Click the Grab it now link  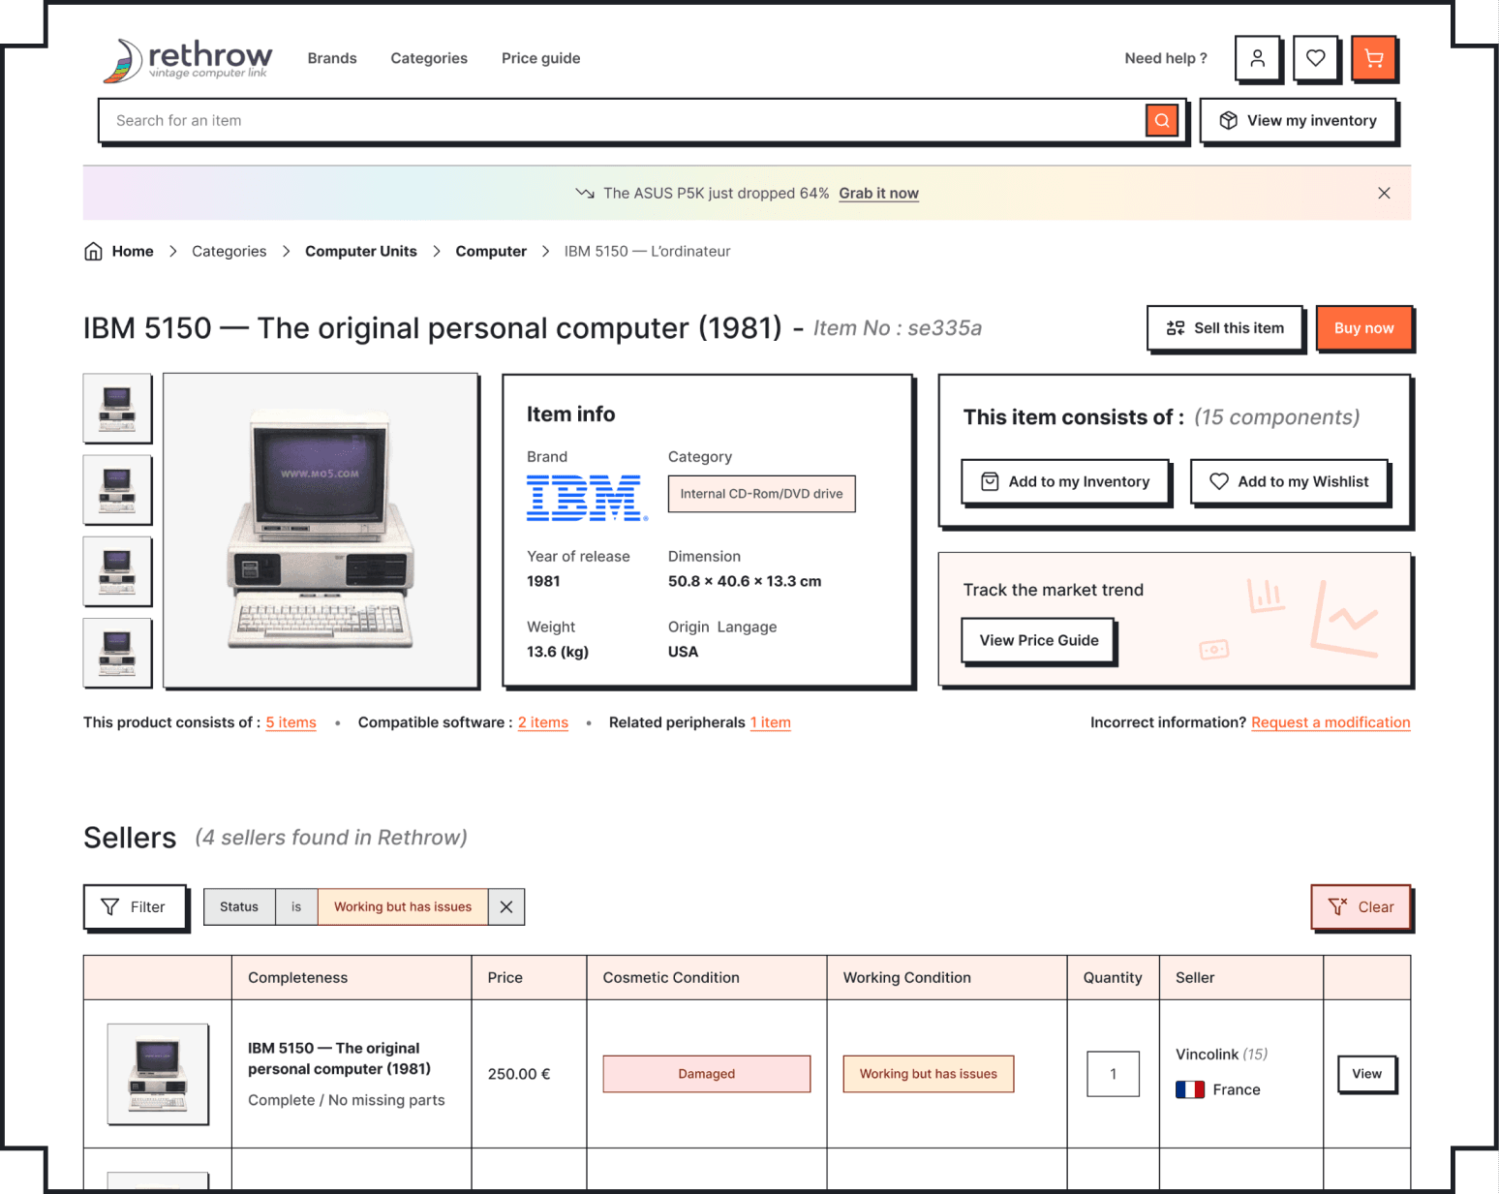878,193
